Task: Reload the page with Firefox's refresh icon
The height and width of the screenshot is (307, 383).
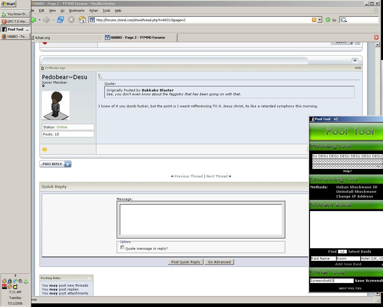Action: 60,20
